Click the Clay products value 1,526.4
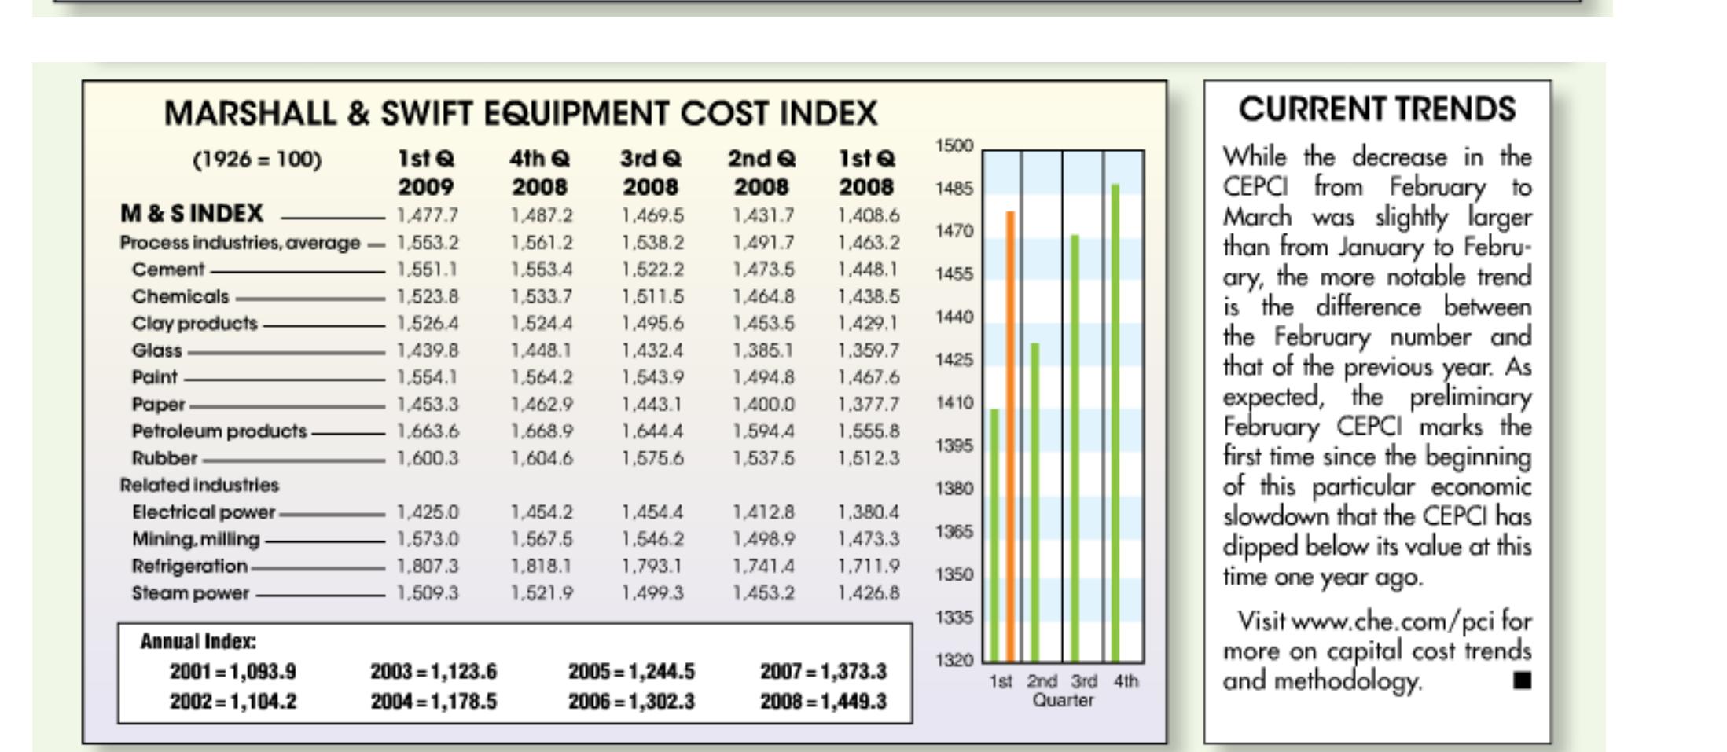1727x752 pixels. tap(428, 323)
